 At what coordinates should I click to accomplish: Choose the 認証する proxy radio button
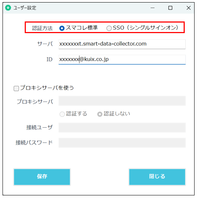click(x=62, y=114)
